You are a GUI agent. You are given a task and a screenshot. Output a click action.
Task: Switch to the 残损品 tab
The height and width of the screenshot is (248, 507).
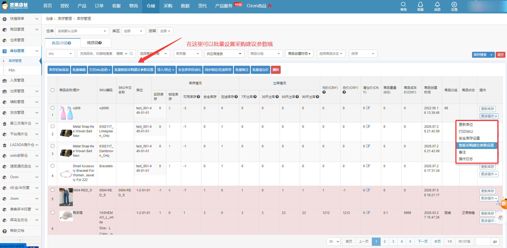[x=94, y=43]
